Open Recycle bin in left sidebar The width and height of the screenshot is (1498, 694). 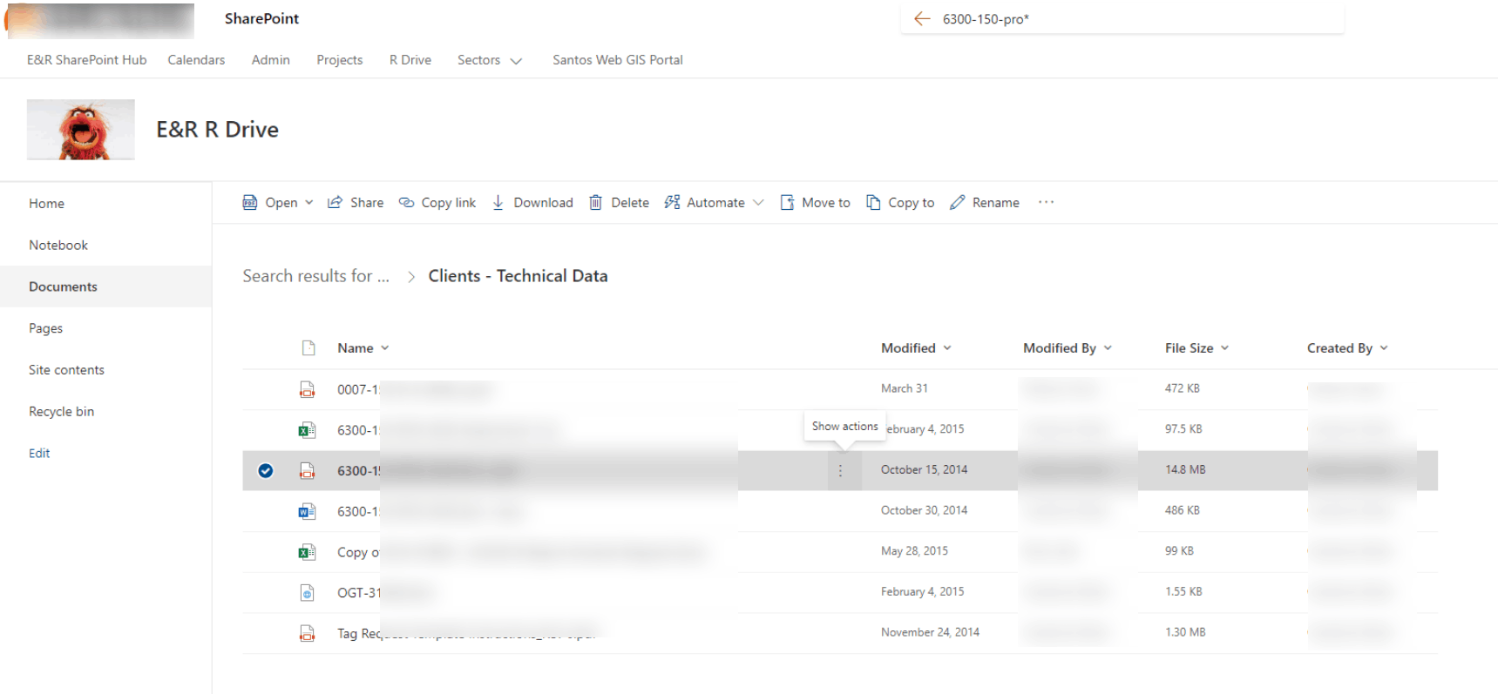click(61, 412)
